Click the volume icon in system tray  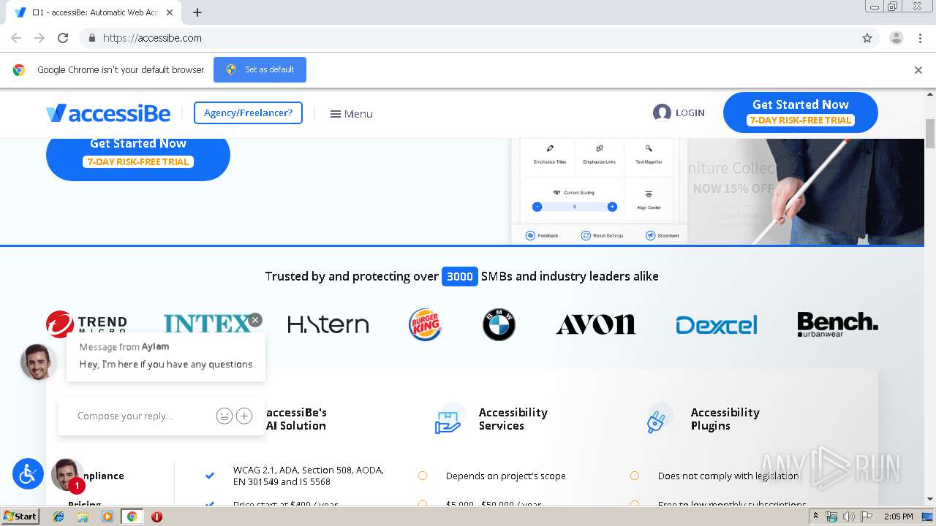pyautogui.click(x=848, y=517)
